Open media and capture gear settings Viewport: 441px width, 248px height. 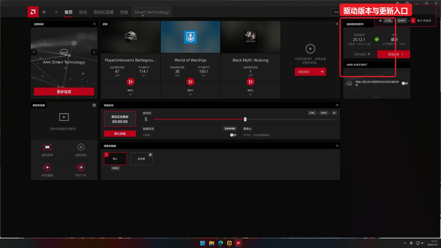coord(94,105)
